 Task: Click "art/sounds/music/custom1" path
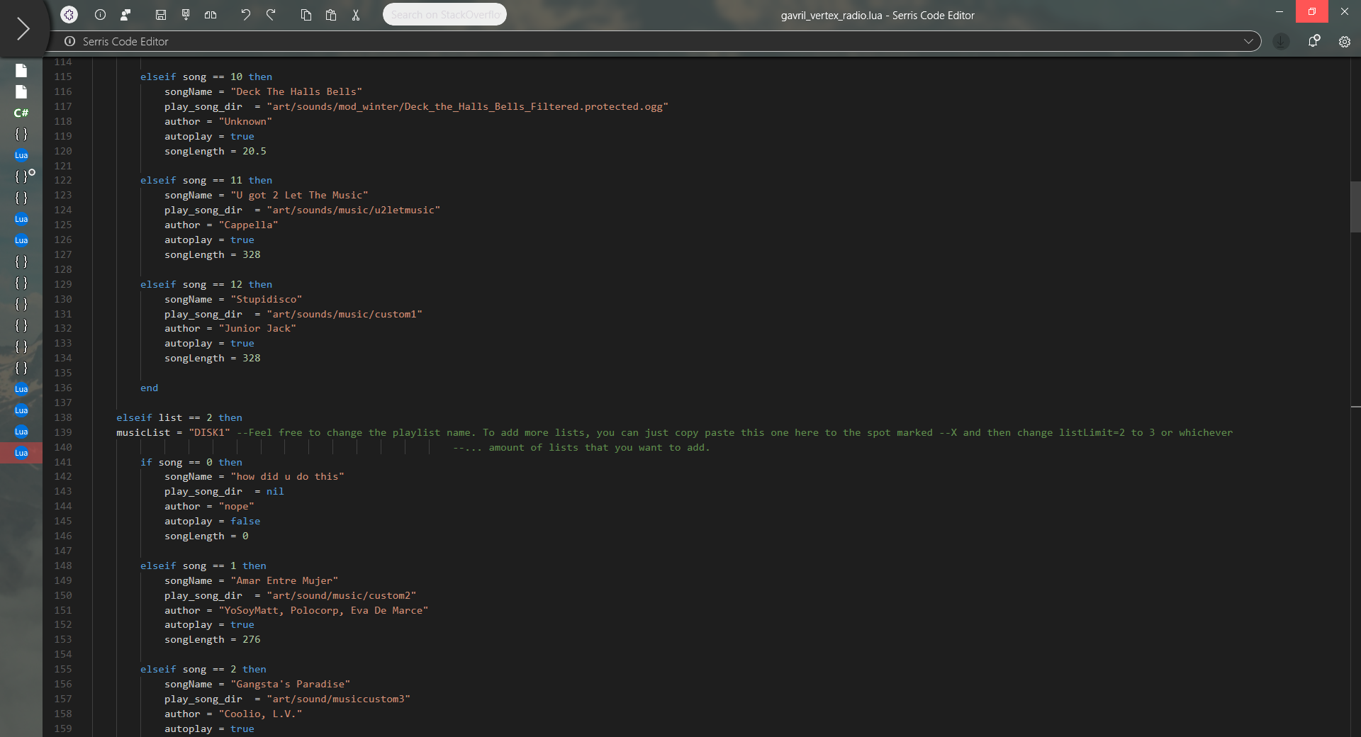click(345, 314)
